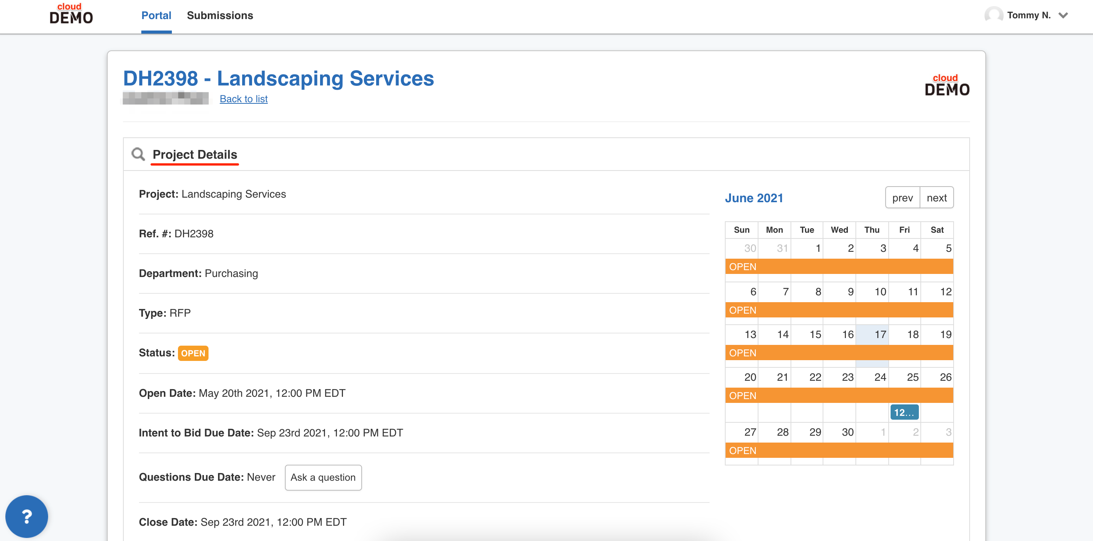Open the Portal tab
Screen dimensions: 1093x541
click(156, 16)
